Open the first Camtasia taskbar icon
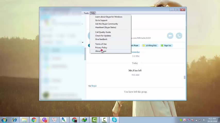 [x=94, y=120]
